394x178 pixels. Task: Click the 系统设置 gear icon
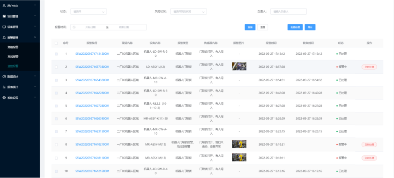(x=4, y=98)
